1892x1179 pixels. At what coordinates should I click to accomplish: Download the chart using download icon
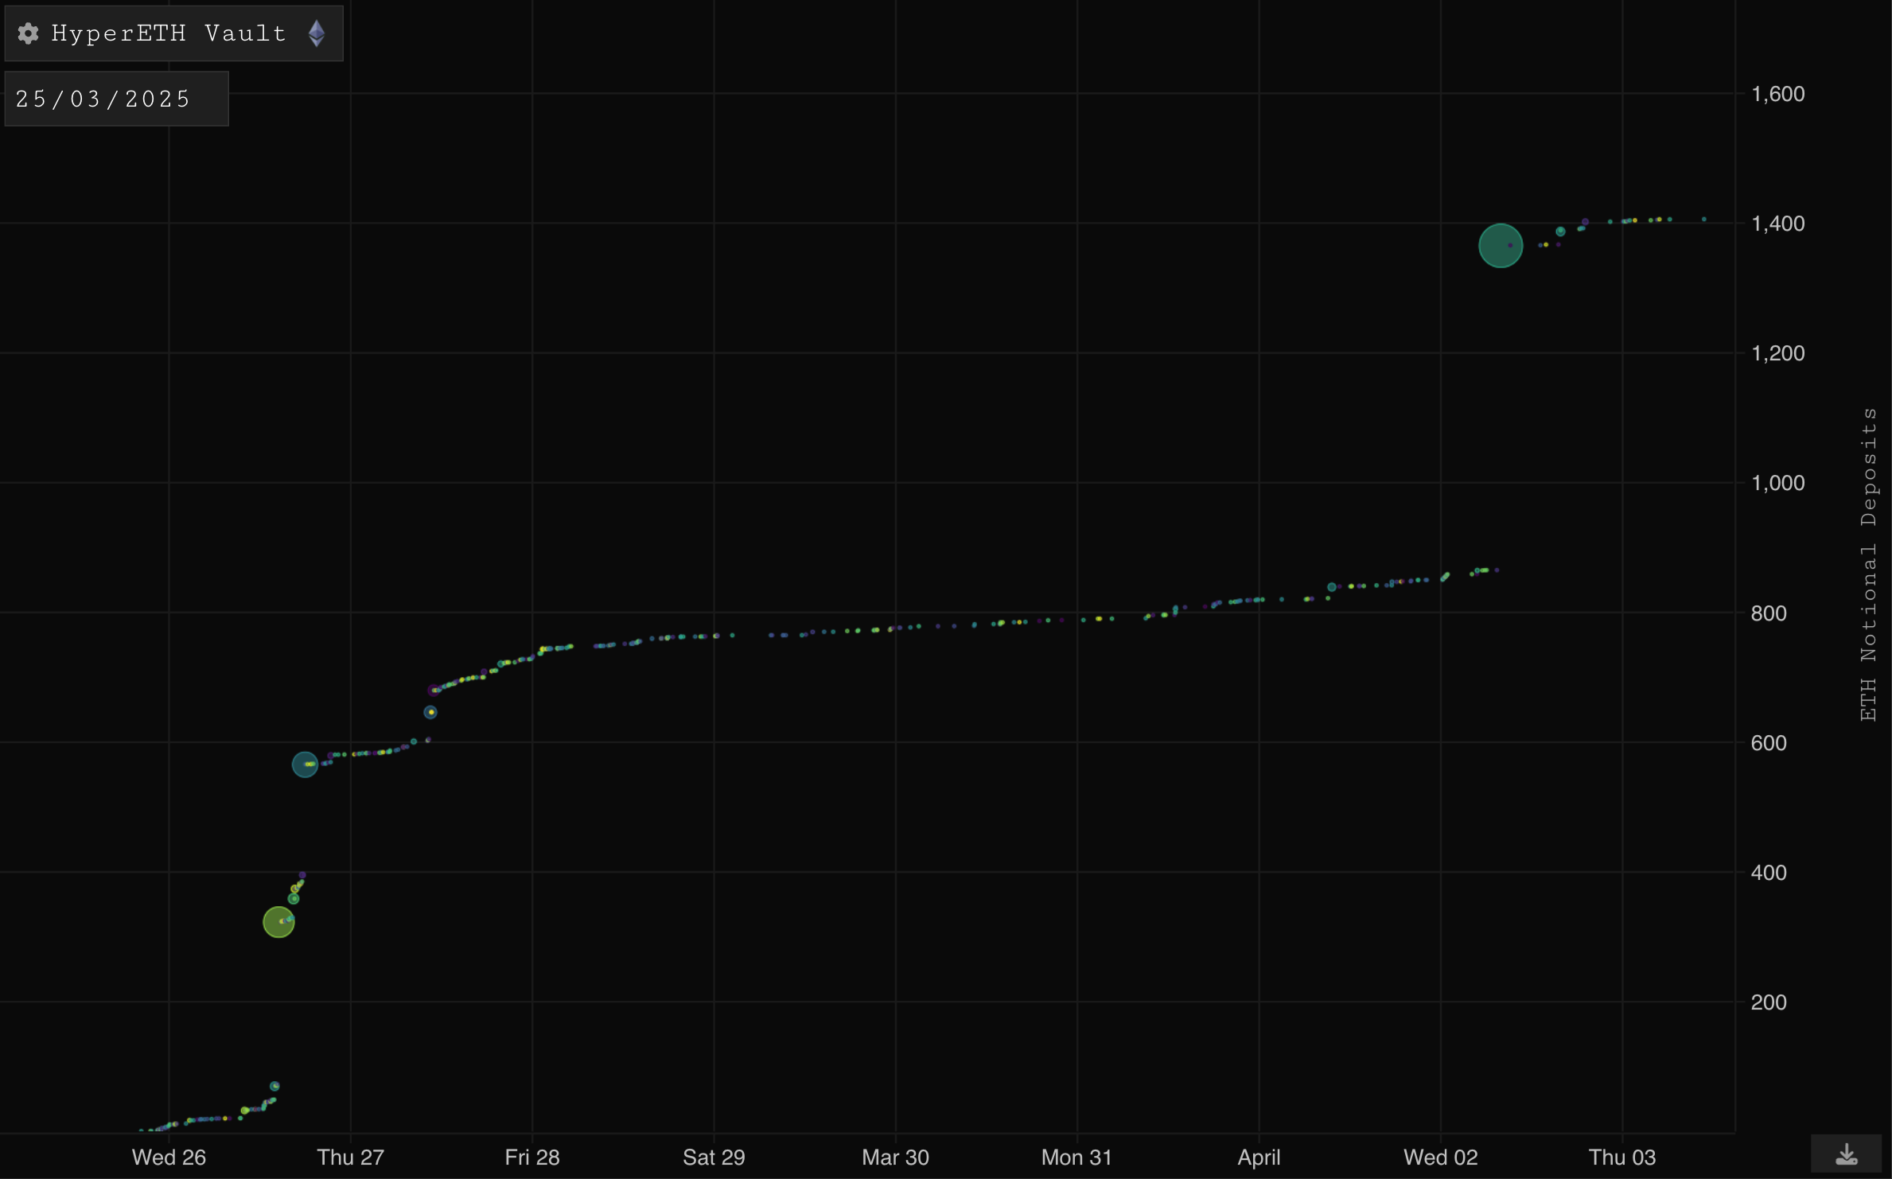click(1846, 1154)
